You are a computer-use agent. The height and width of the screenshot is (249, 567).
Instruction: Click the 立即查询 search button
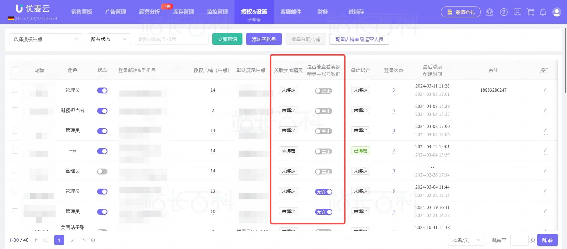pyautogui.click(x=227, y=39)
